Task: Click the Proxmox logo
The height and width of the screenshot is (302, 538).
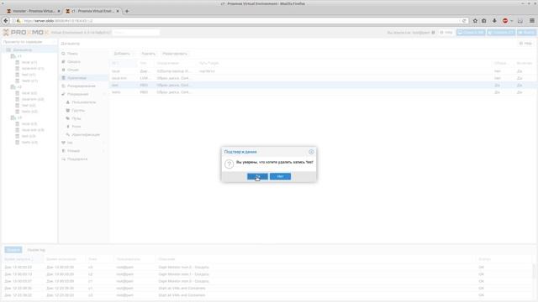Action: pyautogui.click(x=26, y=33)
